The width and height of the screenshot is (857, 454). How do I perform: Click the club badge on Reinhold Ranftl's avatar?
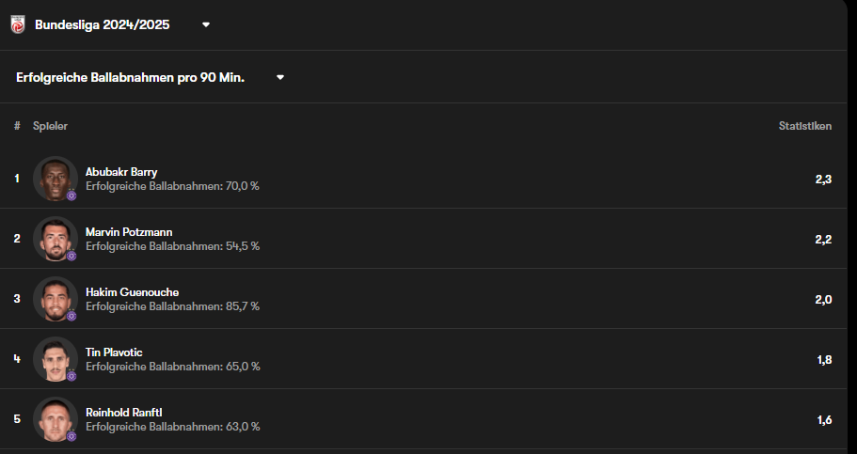click(x=71, y=435)
